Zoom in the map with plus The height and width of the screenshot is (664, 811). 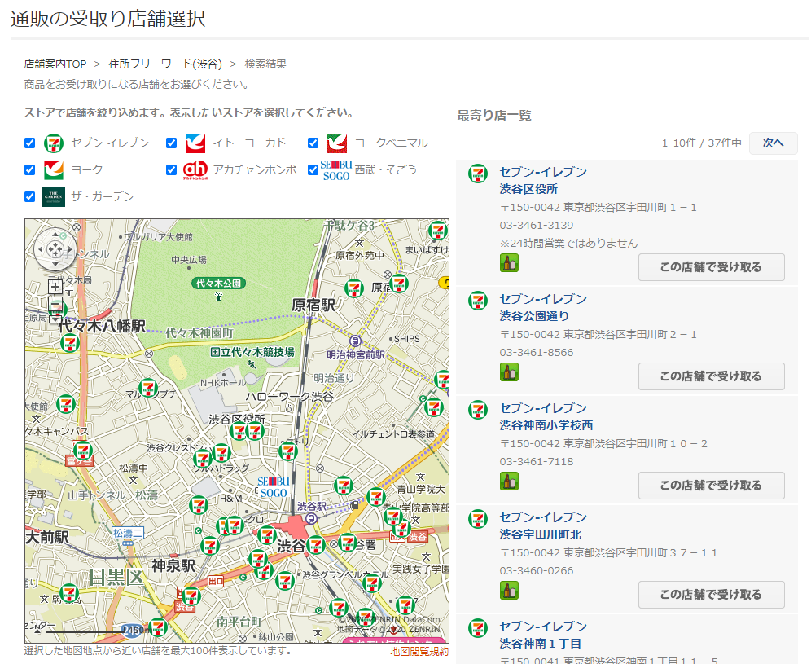click(x=55, y=286)
